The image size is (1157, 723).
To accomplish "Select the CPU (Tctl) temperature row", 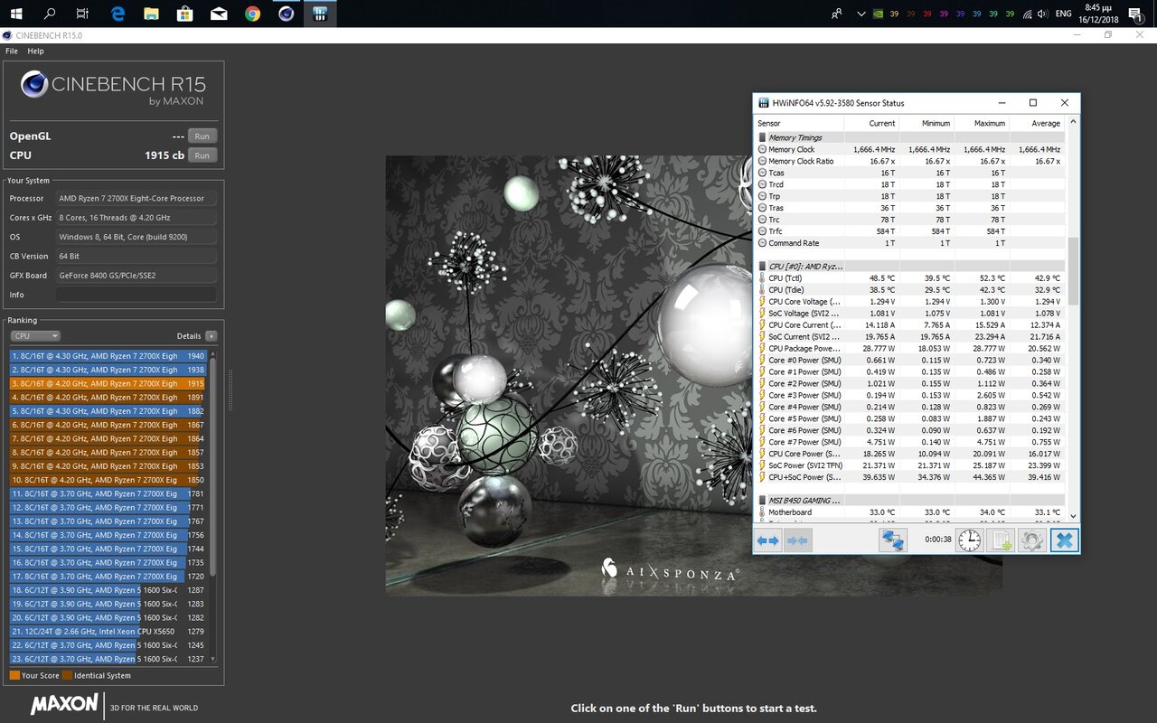I will click(x=911, y=278).
